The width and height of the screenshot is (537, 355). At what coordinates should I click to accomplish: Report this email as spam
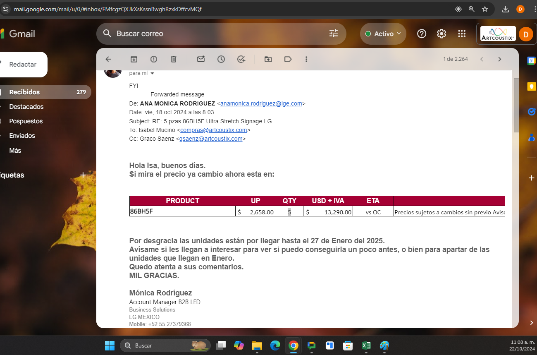[154, 59]
